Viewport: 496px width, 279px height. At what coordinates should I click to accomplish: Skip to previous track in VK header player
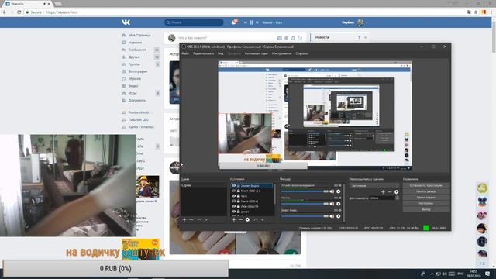[x=245, y=22]
